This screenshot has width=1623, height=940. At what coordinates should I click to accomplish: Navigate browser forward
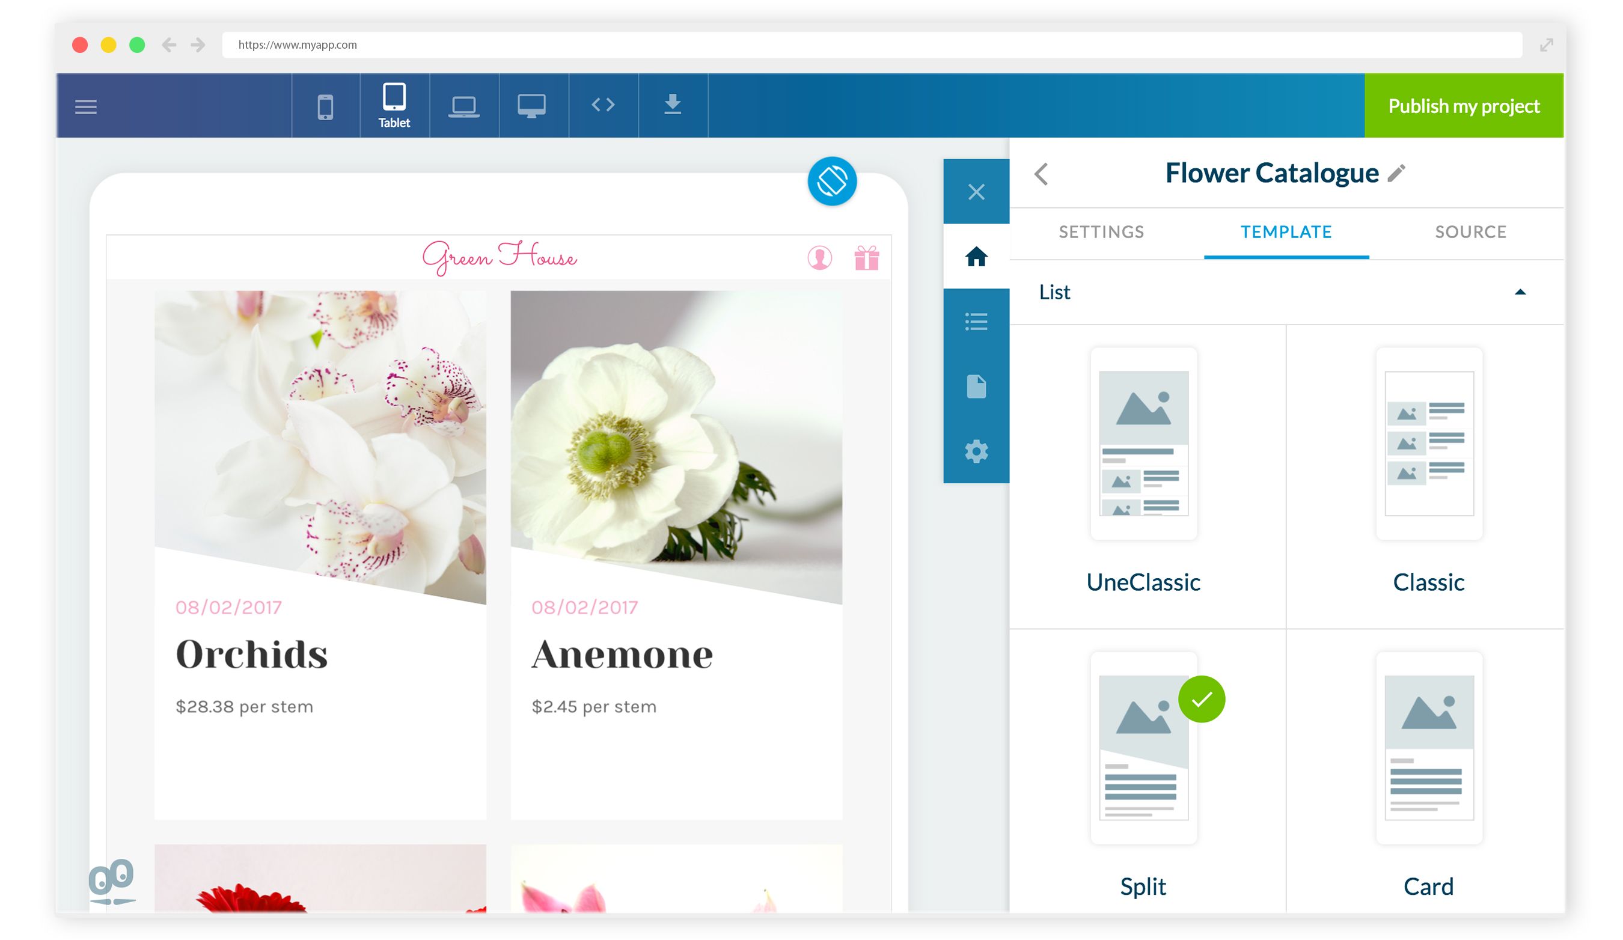(198, 45)
